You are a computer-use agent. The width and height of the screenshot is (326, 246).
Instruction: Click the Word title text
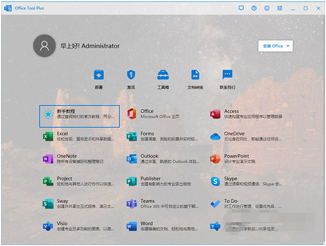(x=147, y=223)
